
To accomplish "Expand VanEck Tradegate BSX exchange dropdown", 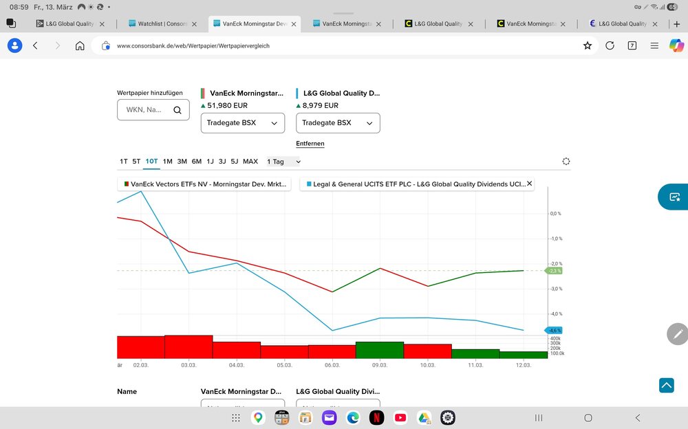I will [x=243, y=123].
